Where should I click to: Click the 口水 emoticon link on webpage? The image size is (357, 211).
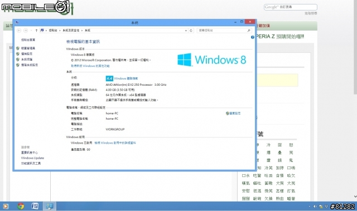tap(245, 175)
